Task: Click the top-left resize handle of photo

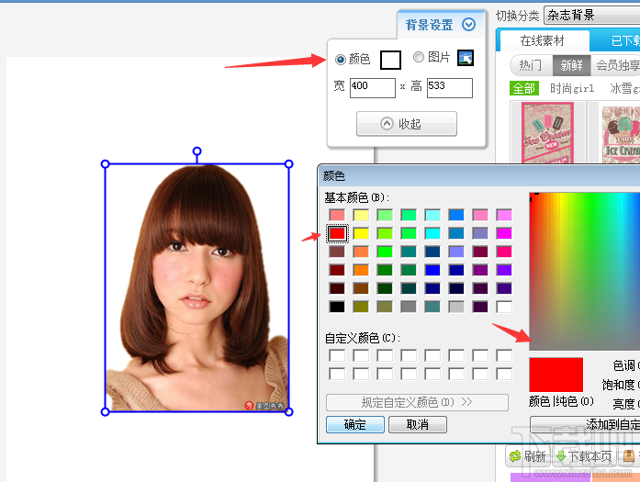Action: click(x=105, y=164)
